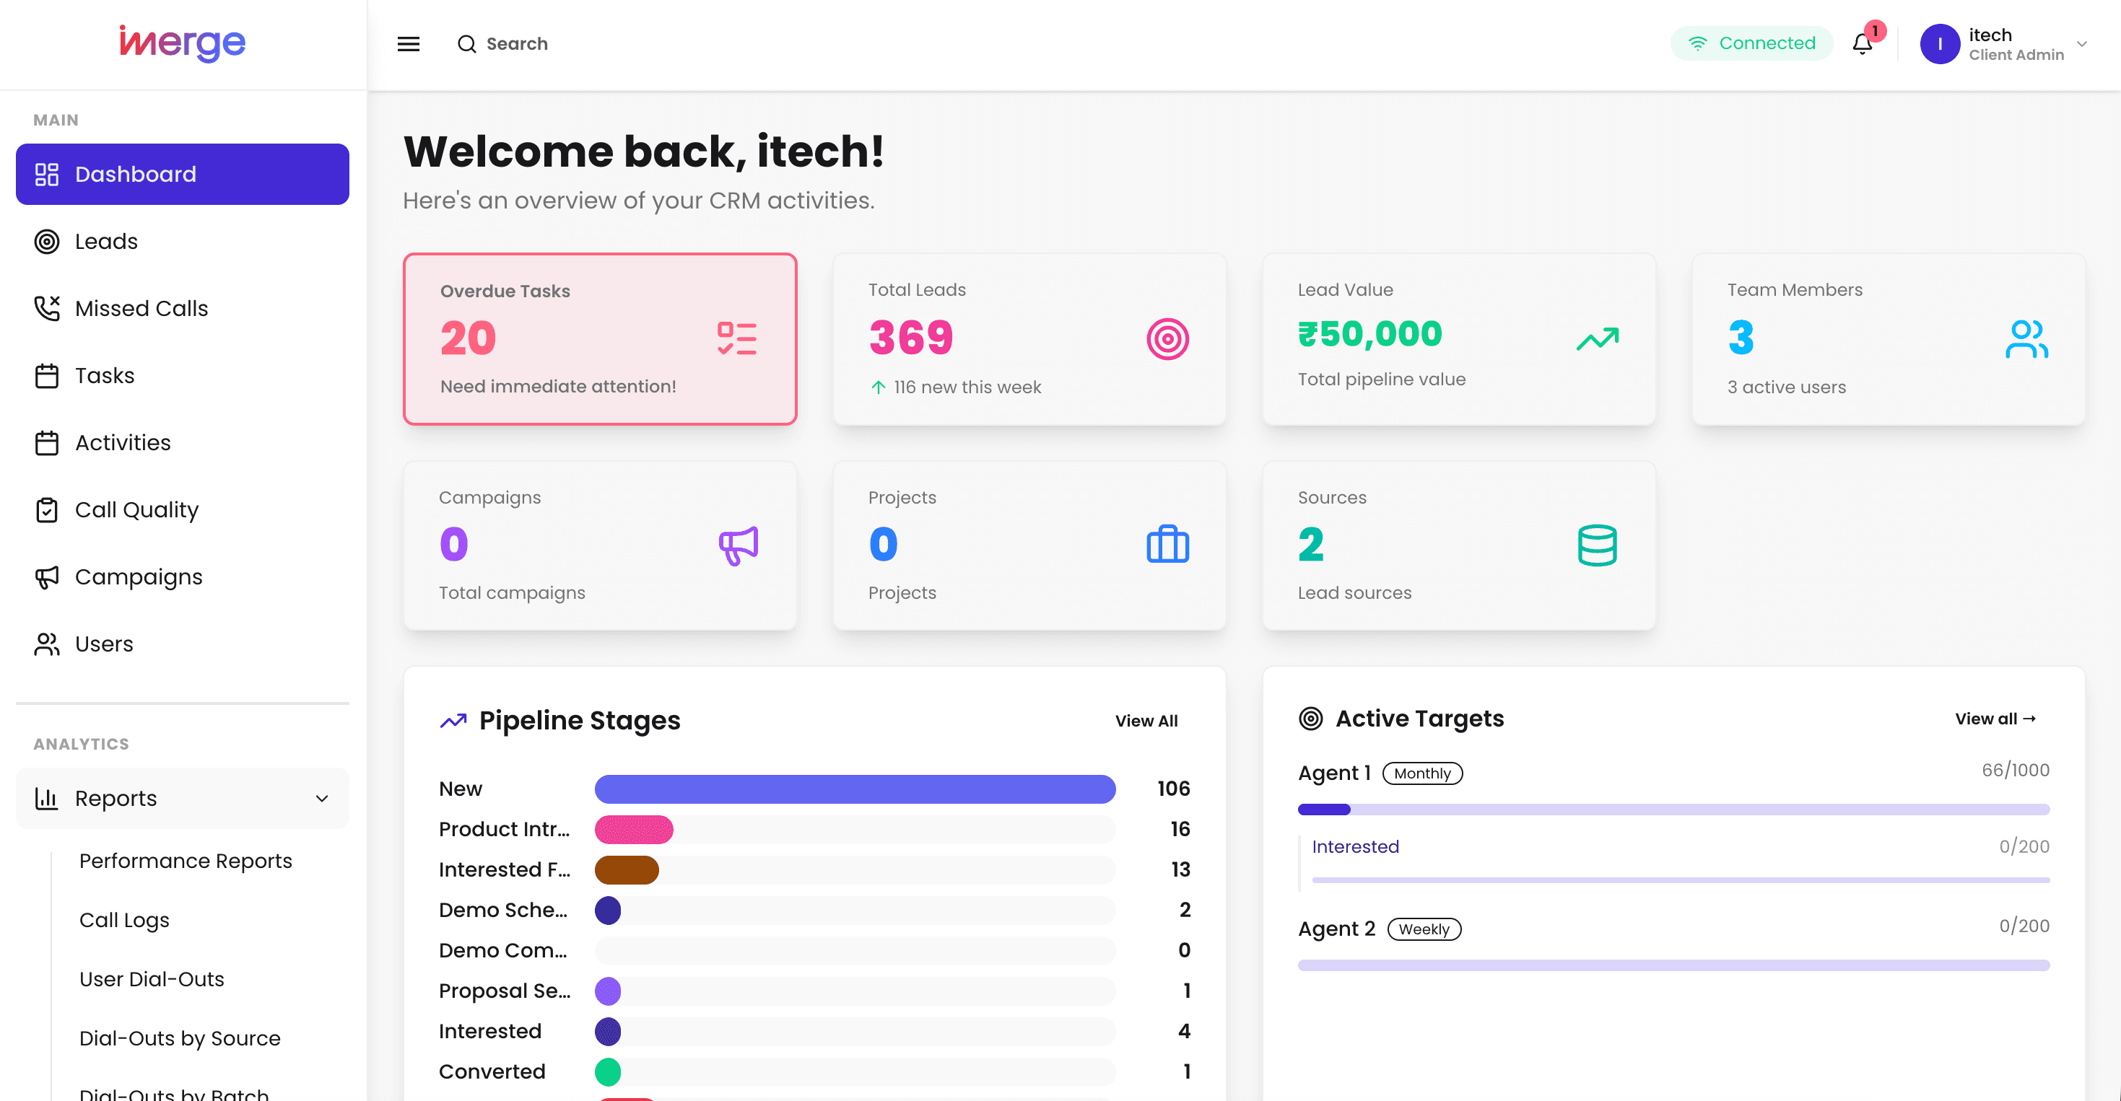Open the Sources card
This screenshot has height=1101, width=2121.
coord(1459,545)
